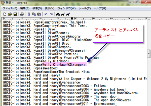Click the Undo arrow icon
Screen dimensions: 151x106
[x=46, y=14]
